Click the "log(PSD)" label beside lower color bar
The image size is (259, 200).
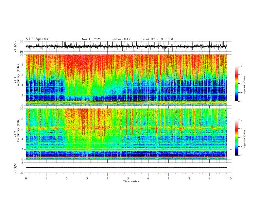245,139
